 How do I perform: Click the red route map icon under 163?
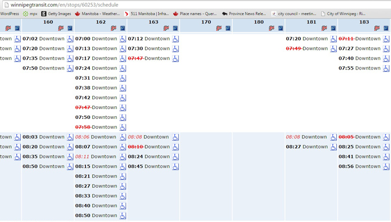(x=166, y=28)
